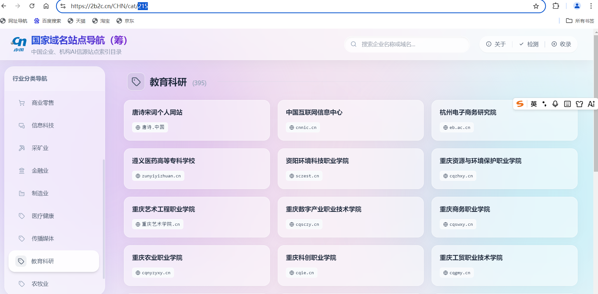Open the Chrome three-dot menu
The image size is (598, 294).
591,6
